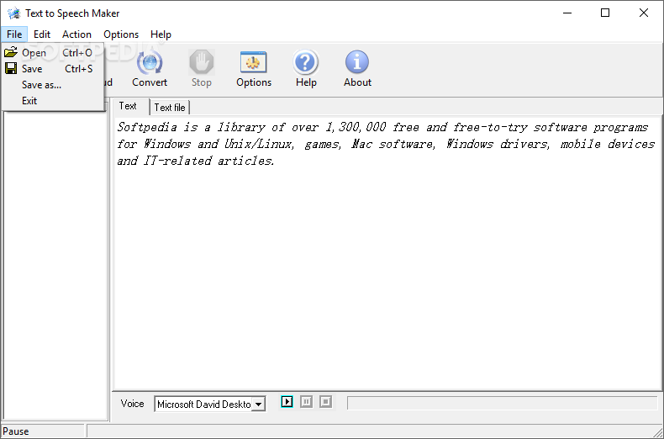The image size is (664, 439).
Task: Choose Open from the File menu
Action: tap(53, 52)
